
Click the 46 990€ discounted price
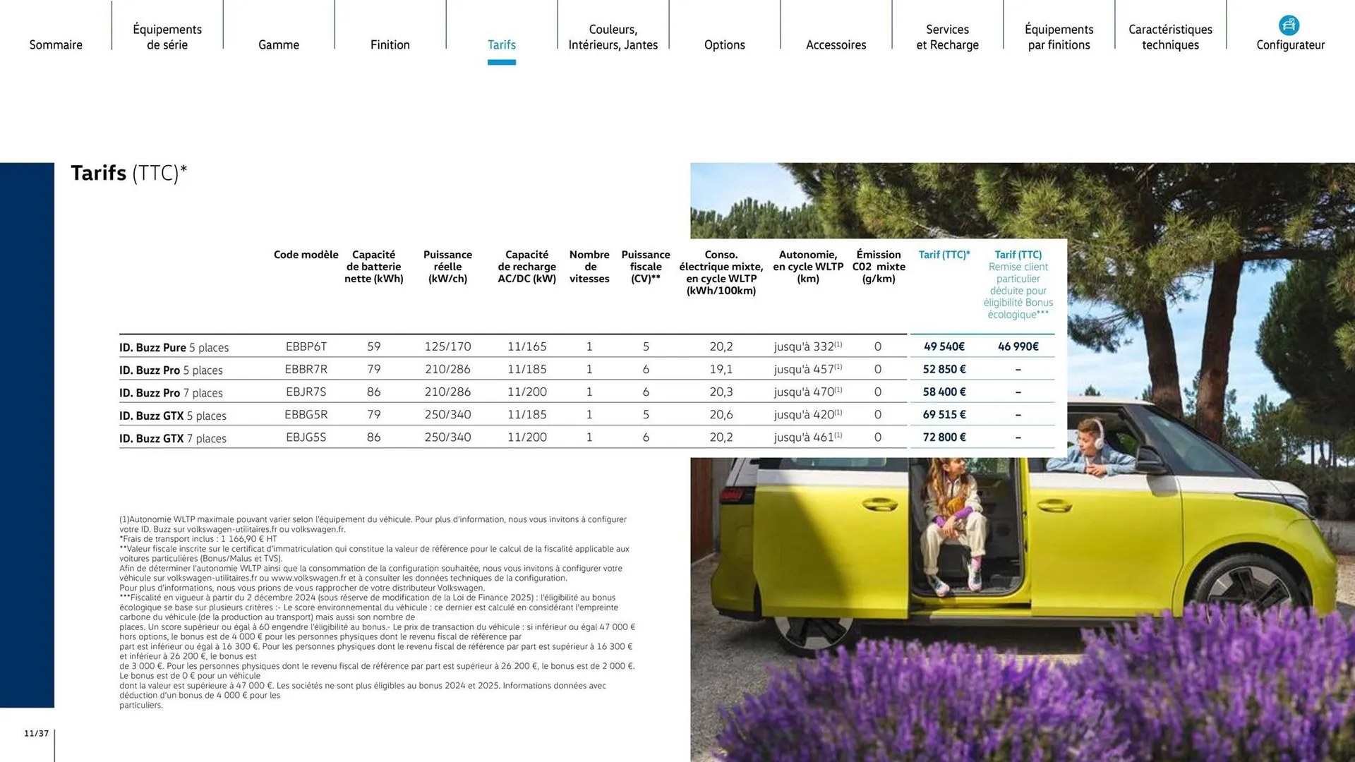point(1018,346)
